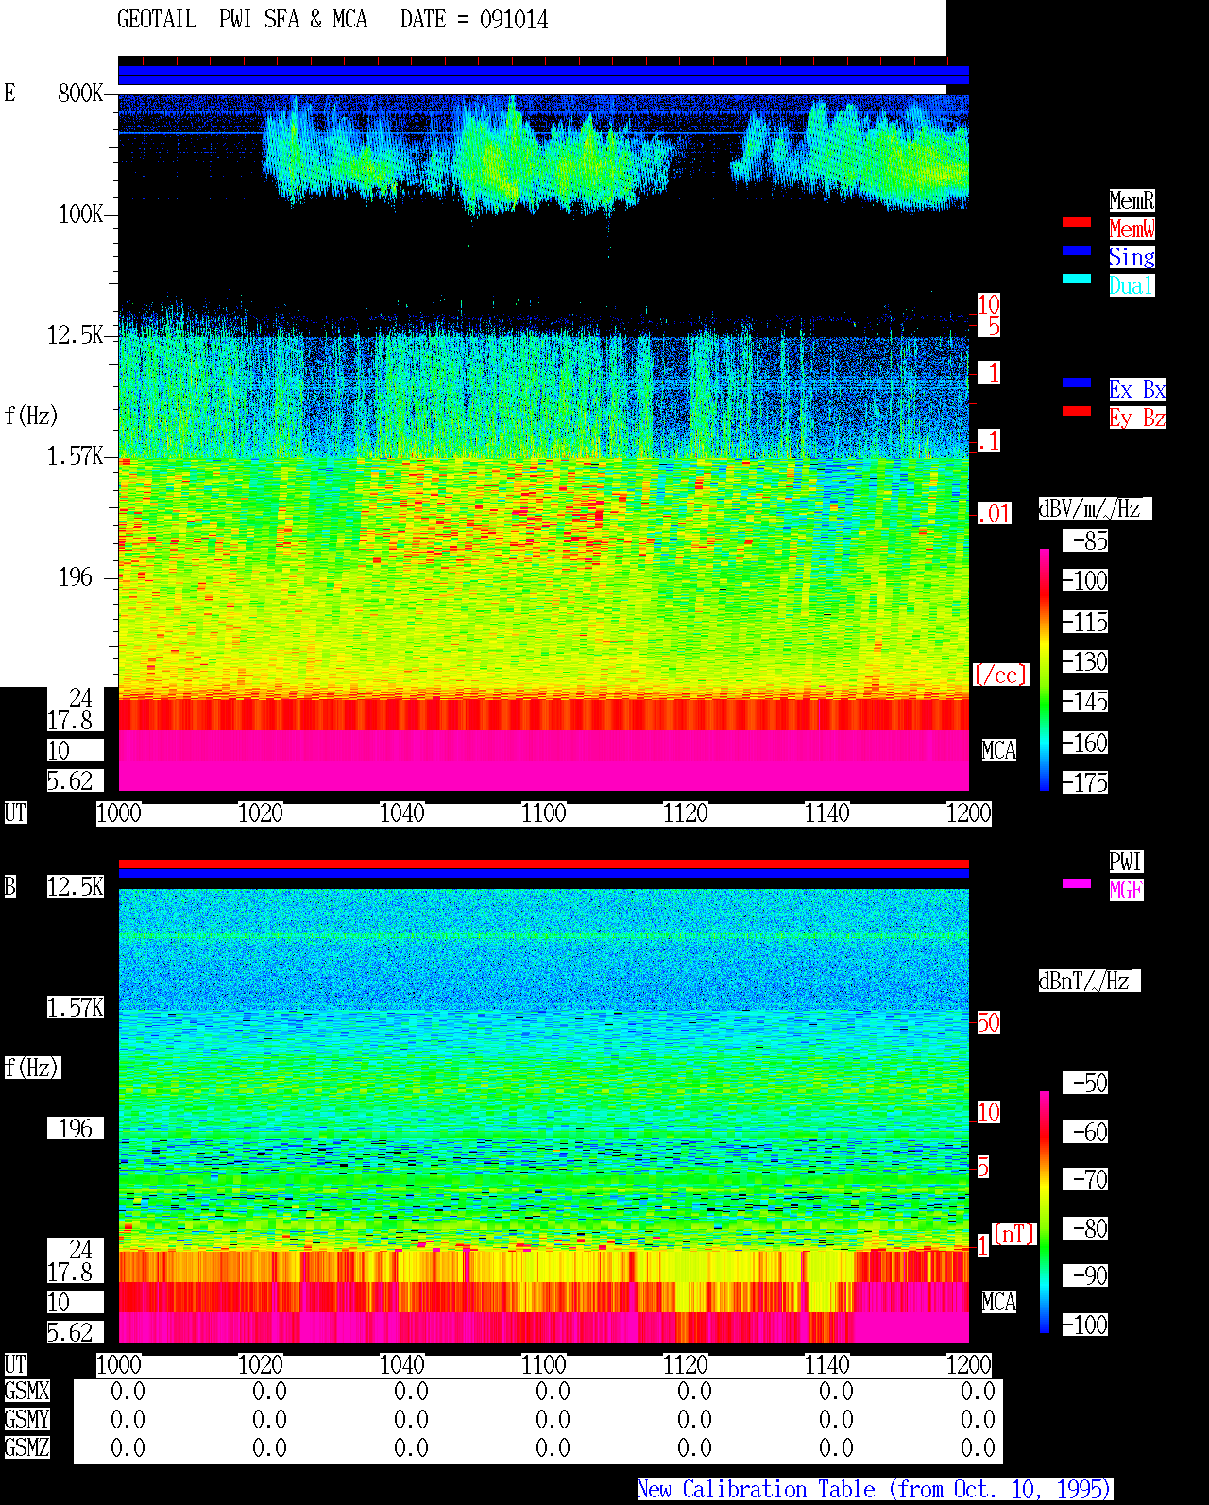The width and height of the screenshot is (1209, 1505).
Task: Click the -130 color scale value
Action: pos(1085,661)
